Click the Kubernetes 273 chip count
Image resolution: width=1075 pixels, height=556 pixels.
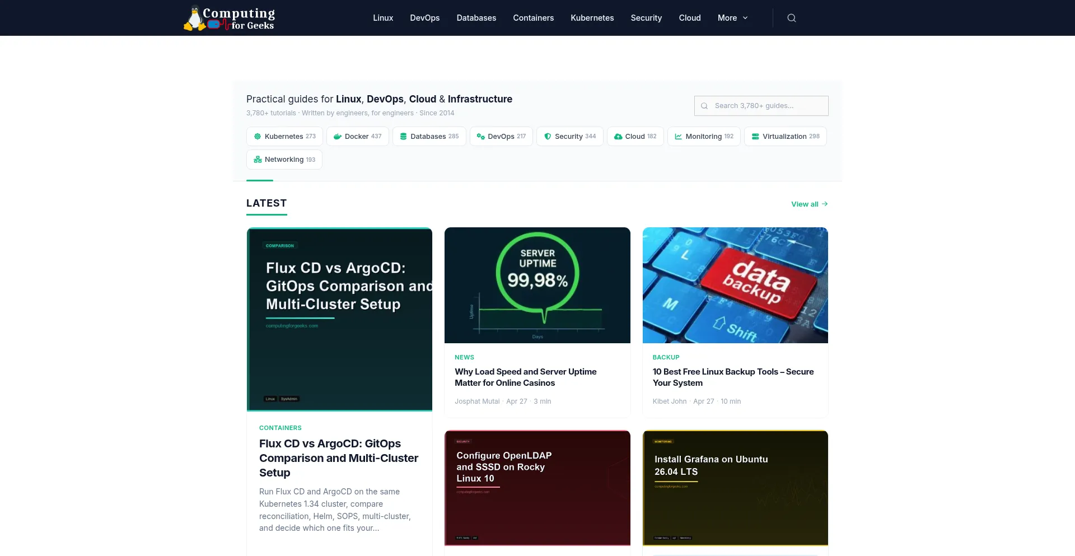click(311, 137)
